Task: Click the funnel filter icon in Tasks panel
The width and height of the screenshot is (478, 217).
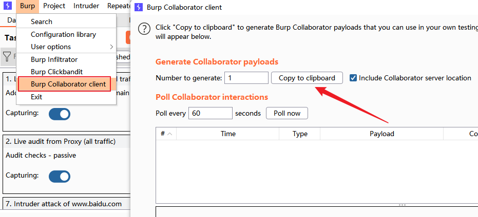Action: [x=7, y=56]
